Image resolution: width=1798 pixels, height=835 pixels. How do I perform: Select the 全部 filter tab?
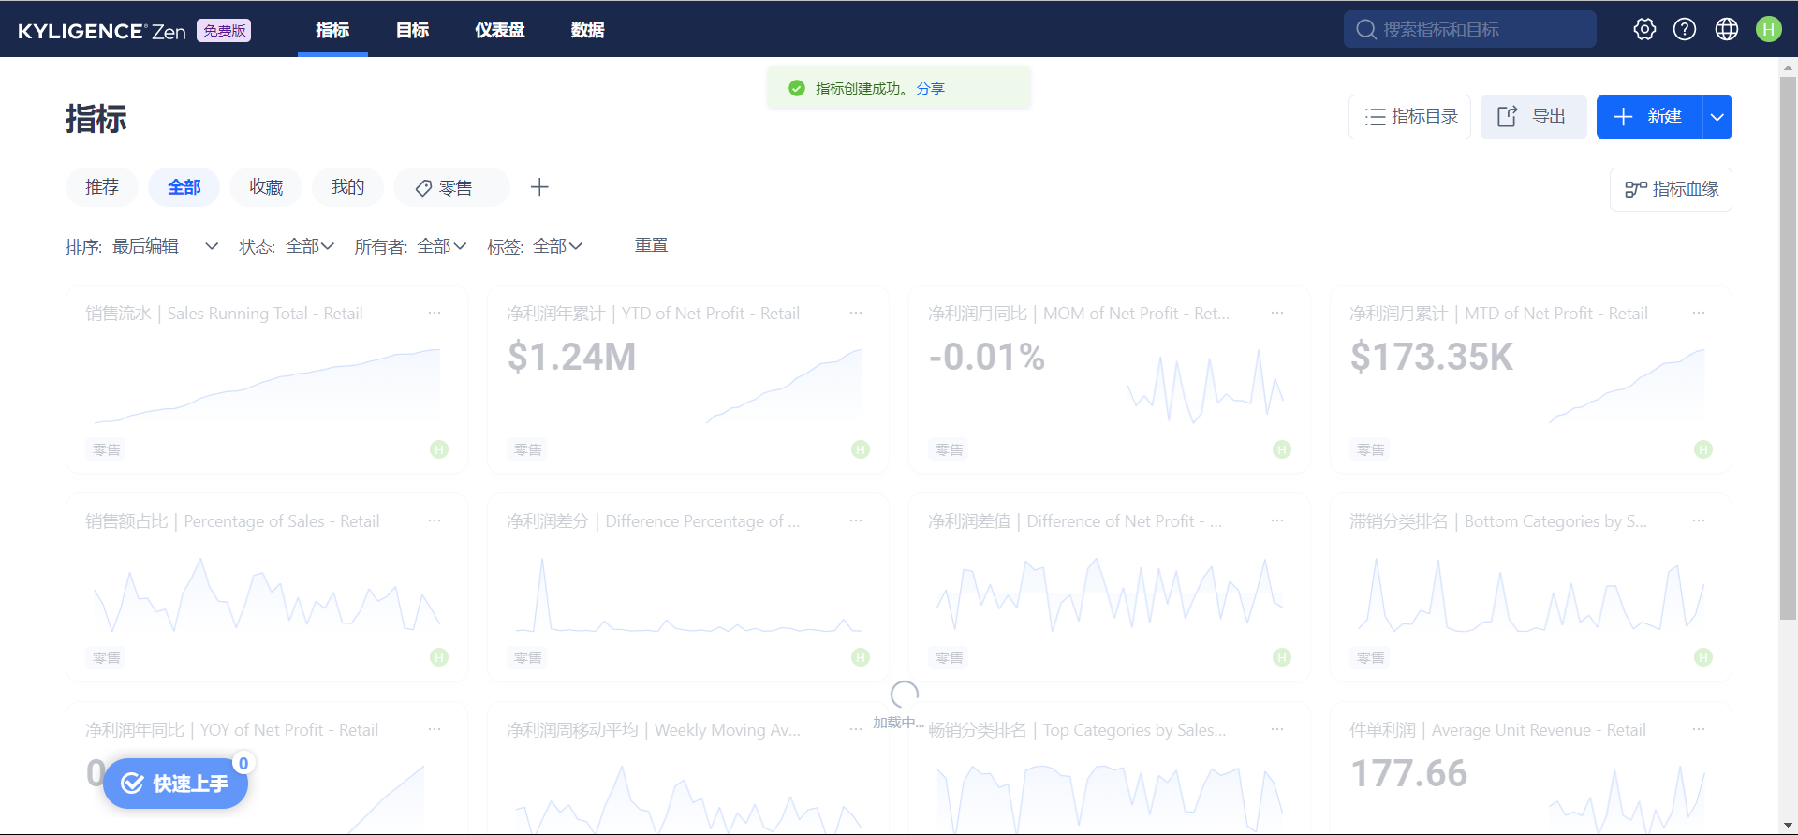pyautogui.click(x=184, y=187)
